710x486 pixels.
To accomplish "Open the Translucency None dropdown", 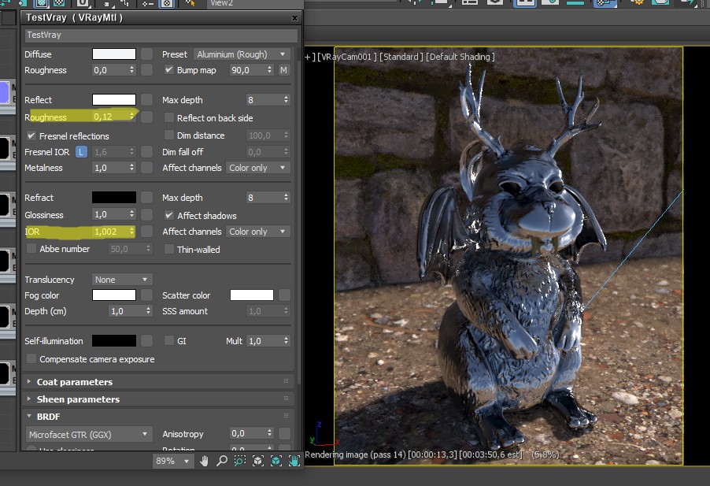I will tap(121, 280).
